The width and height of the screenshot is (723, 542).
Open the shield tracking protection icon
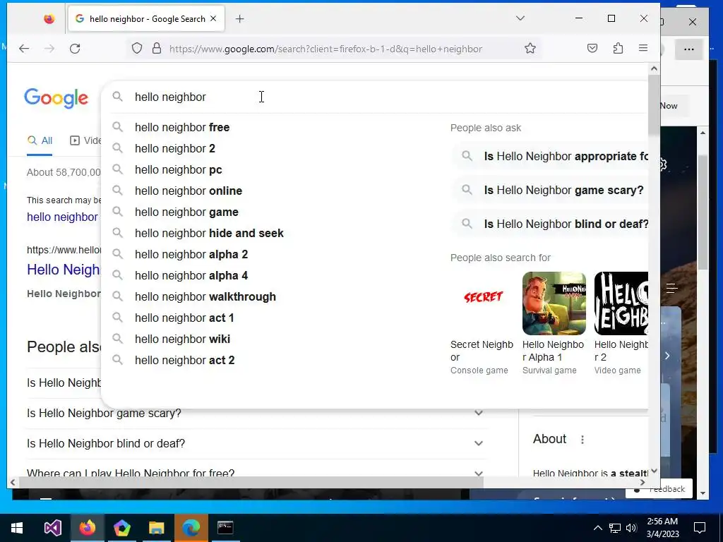click(137, 49)
